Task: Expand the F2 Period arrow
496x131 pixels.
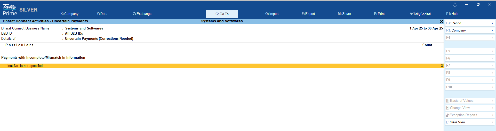Action: (492, 23)
